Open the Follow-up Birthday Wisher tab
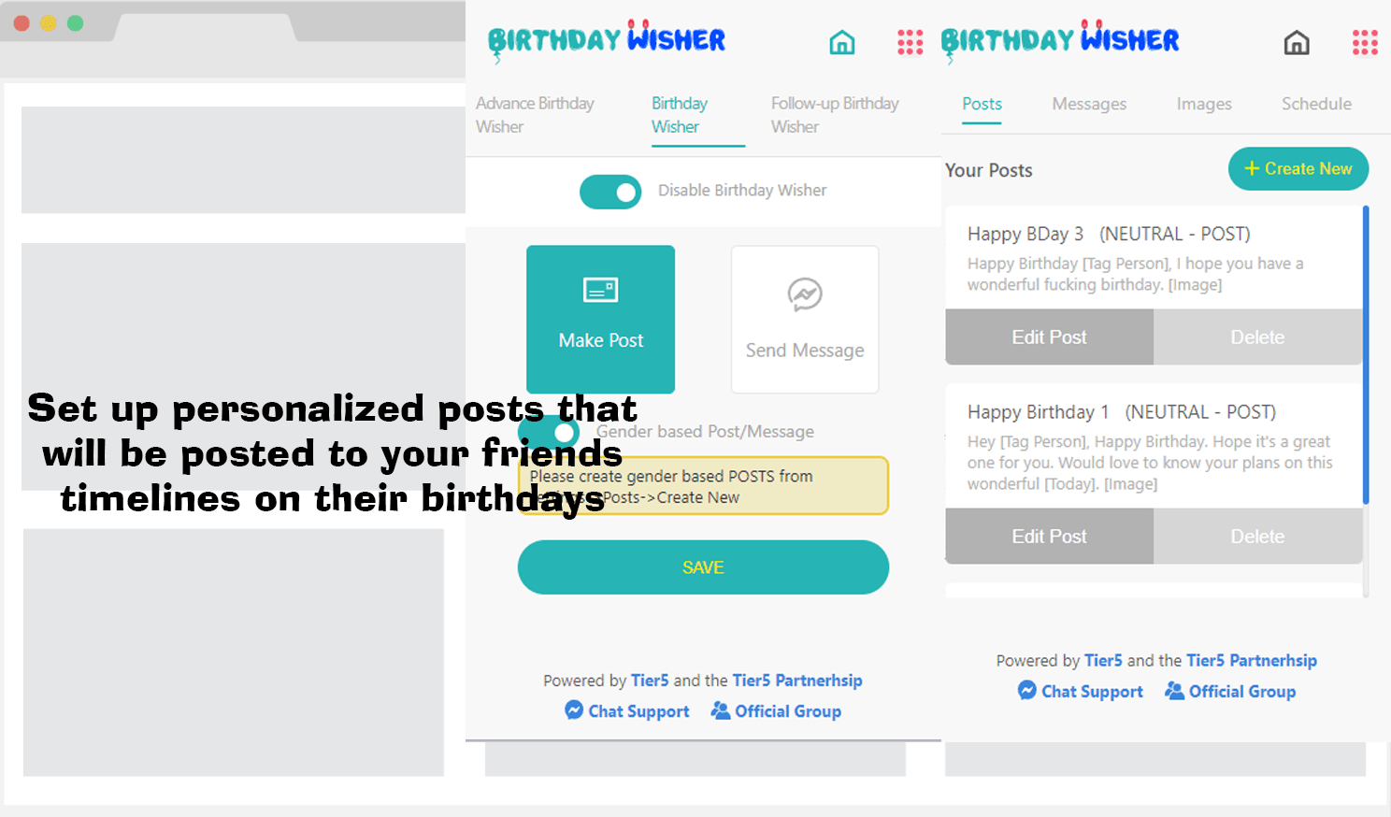 pos(834,115)
